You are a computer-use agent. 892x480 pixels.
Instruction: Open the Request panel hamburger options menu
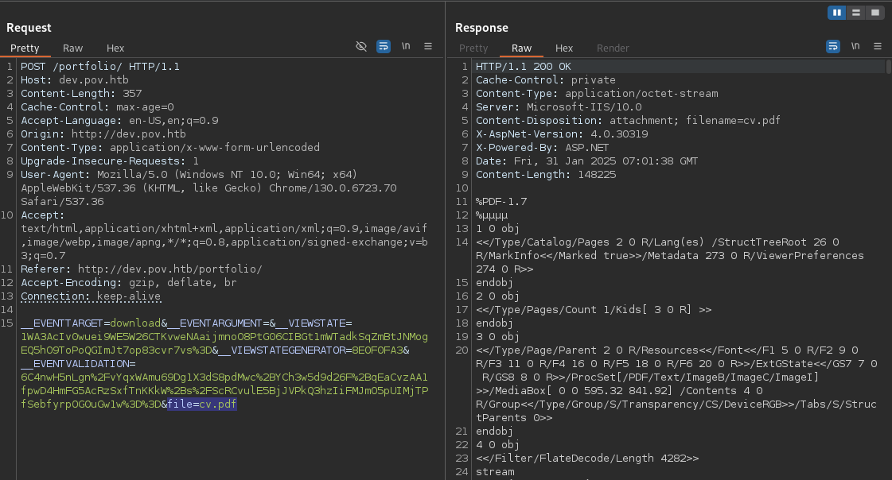point(428,47)
